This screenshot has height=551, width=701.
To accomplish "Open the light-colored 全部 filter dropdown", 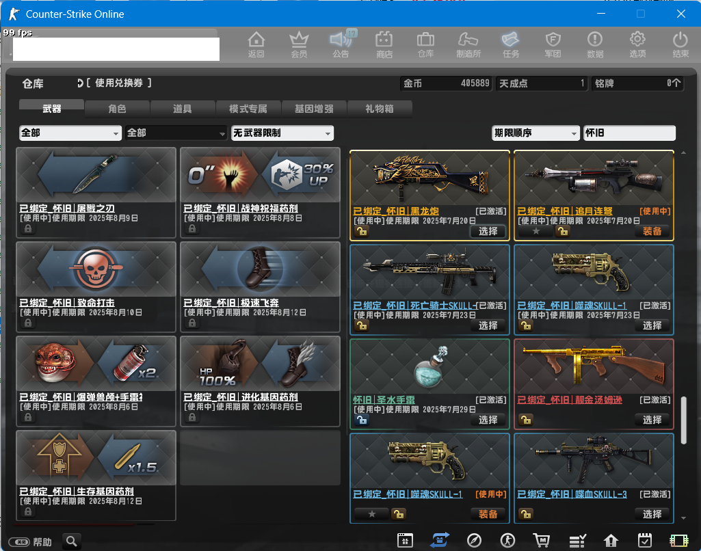I will 70,133.
